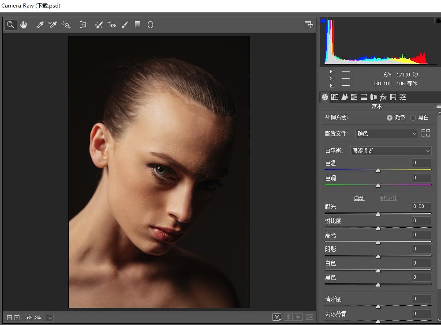The width and height of the screenshot is (441, 325).
Task: Switch processing mode to 黑白
Action: 413,118
